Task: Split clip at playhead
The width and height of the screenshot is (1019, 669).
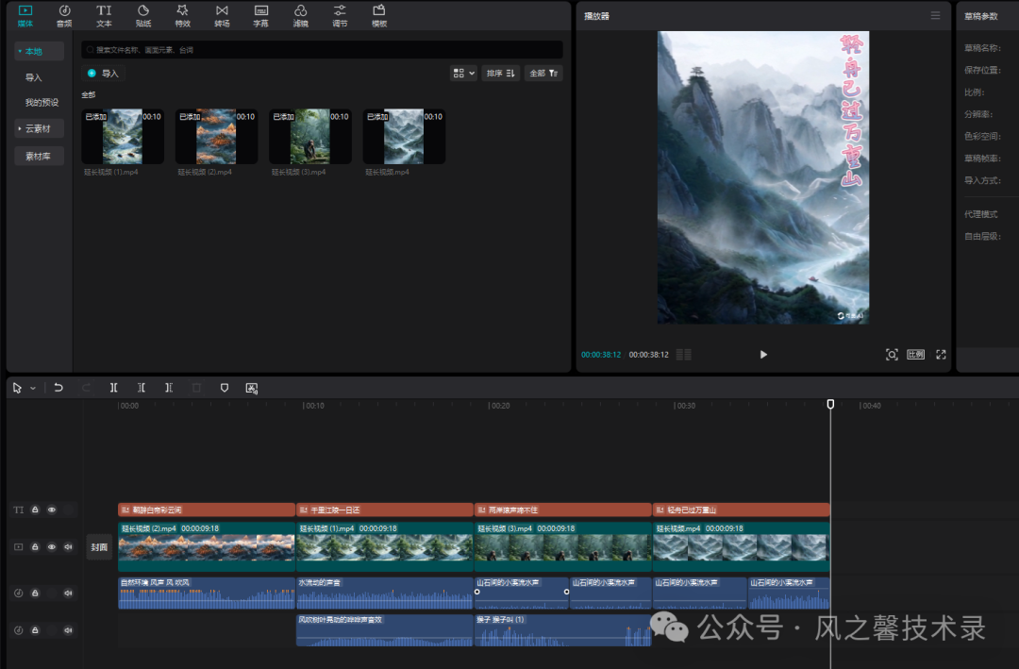Action: (113, 388)
